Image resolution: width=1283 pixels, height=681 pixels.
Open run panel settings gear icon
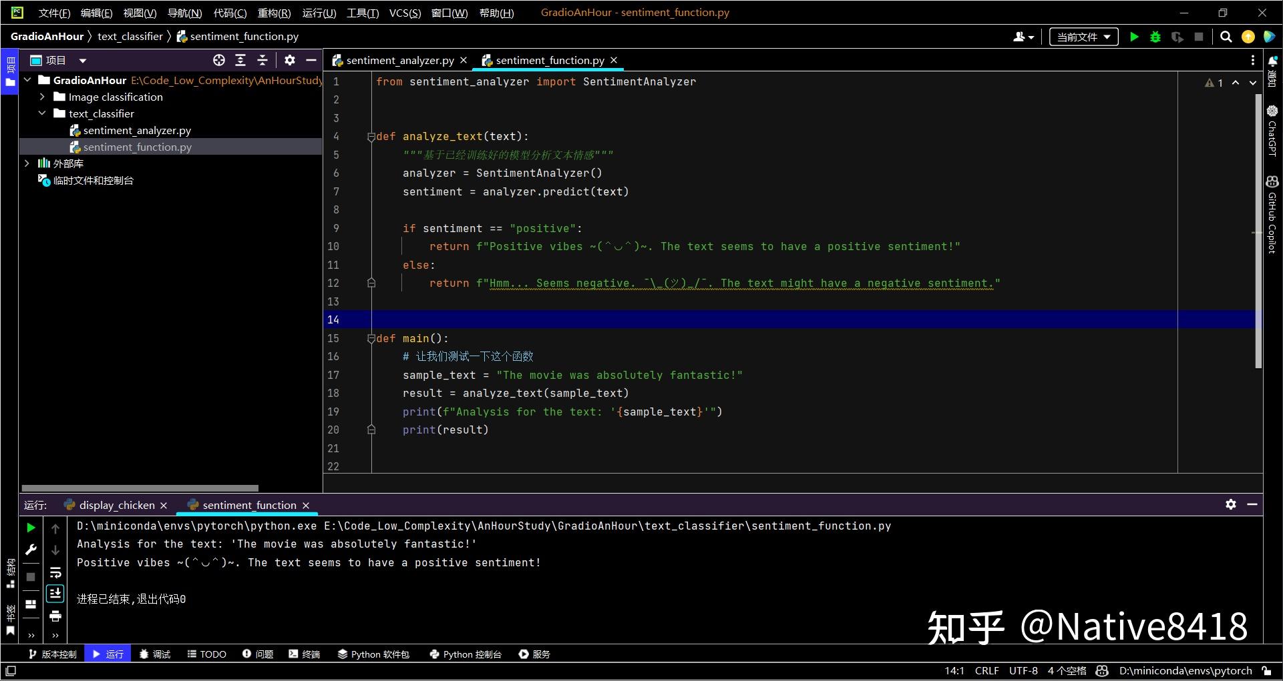[x=1230, y=505]
